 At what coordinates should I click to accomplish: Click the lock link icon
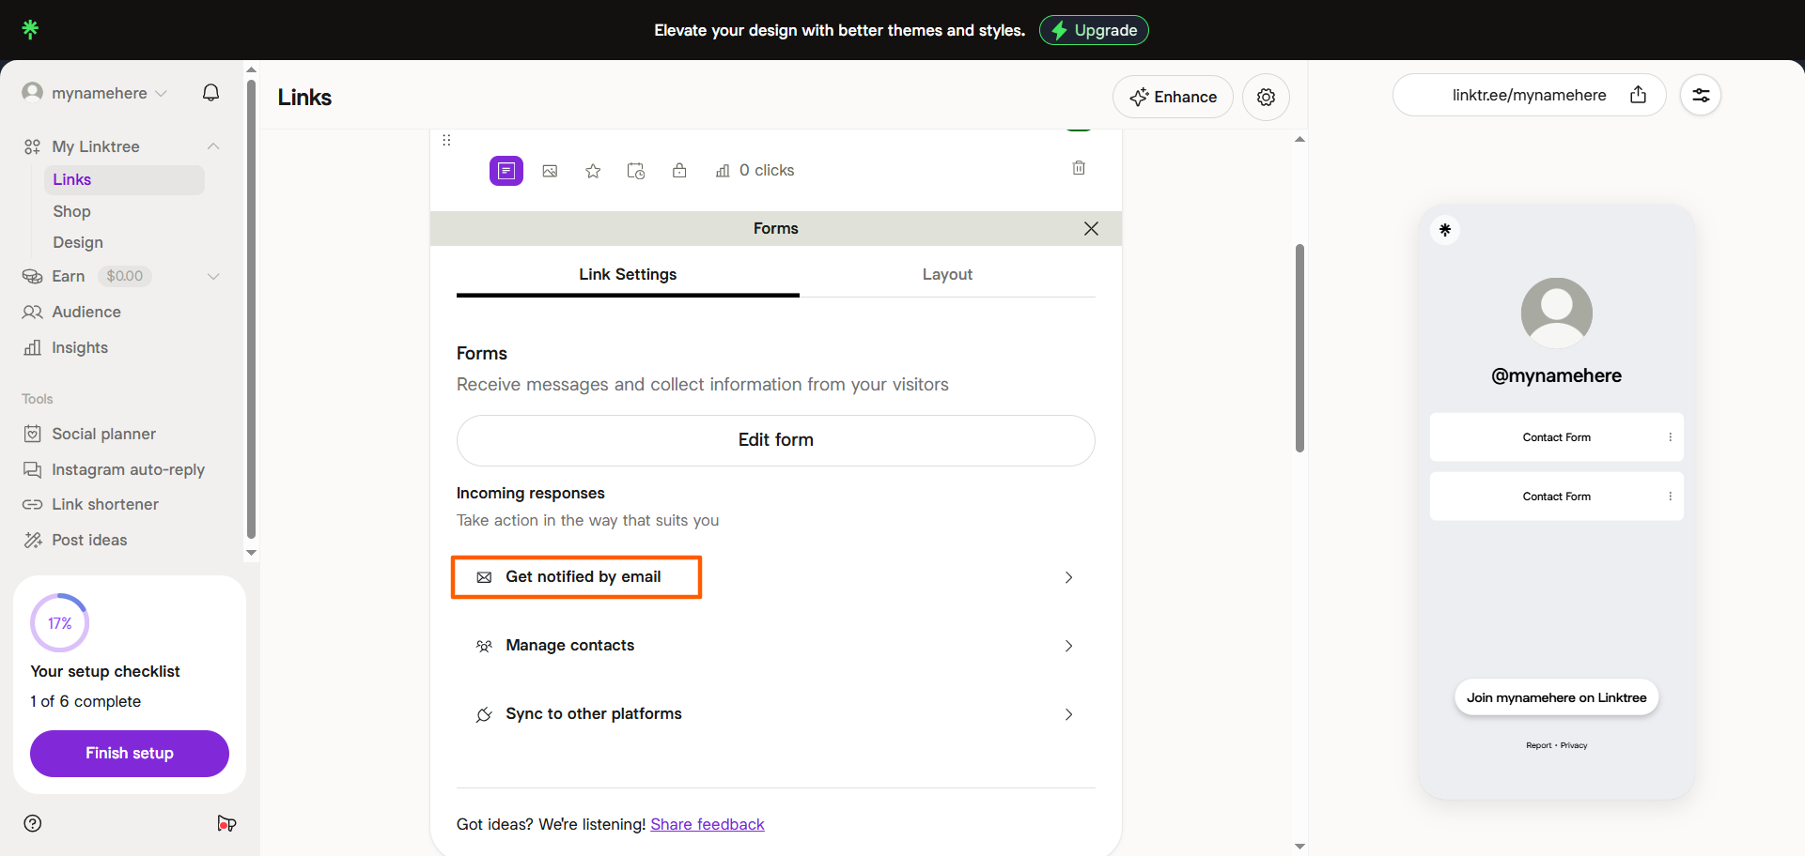pos(679,170)
